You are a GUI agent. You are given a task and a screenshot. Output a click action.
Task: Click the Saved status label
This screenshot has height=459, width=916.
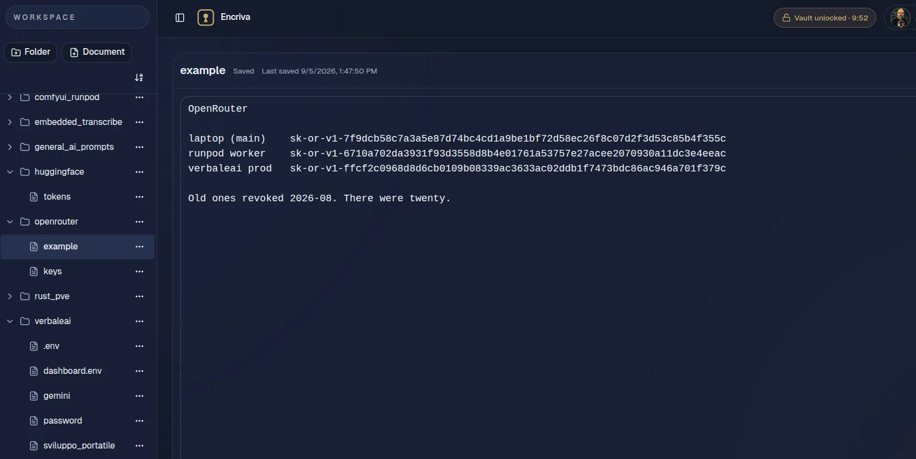tap(244, 71)
